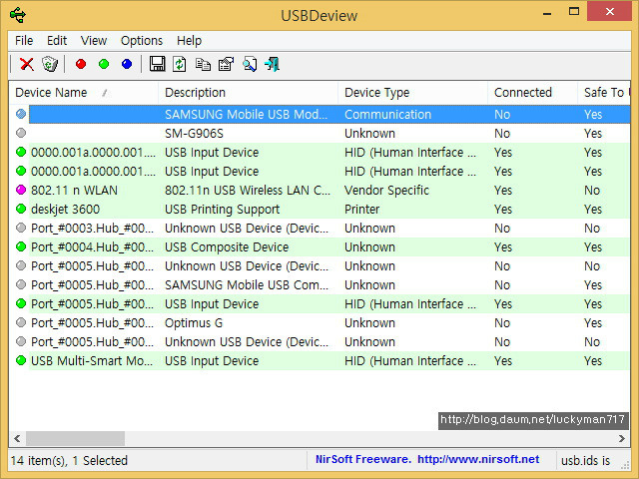Open the Edit menu
The image size is (639, 479).
(x=57, y=40)
